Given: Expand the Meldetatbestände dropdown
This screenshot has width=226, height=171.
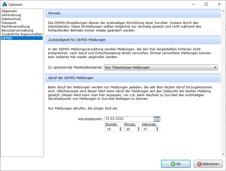Looking at the screenshot, I should 215,68.
